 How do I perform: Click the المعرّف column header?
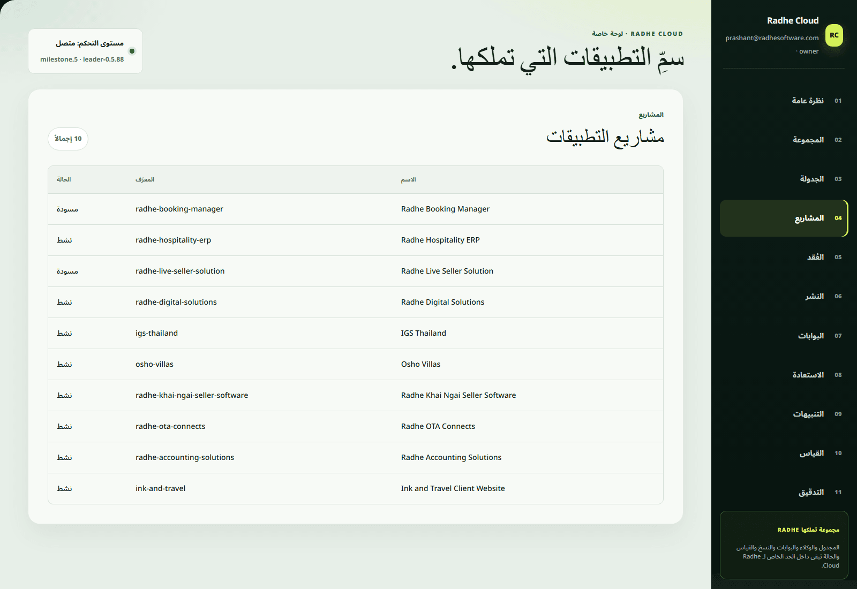tap(145, 180)
